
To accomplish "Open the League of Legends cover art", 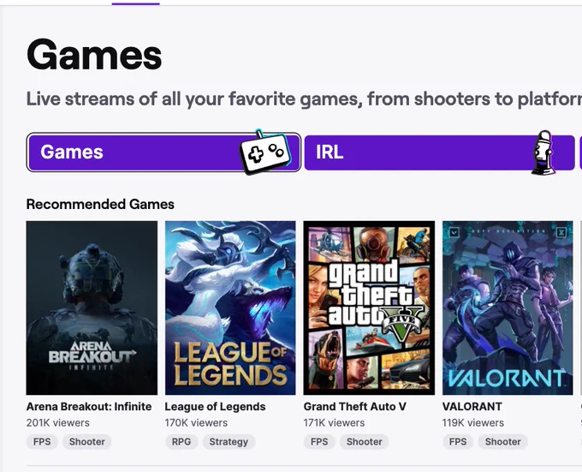I will click(x=230, y=308).
